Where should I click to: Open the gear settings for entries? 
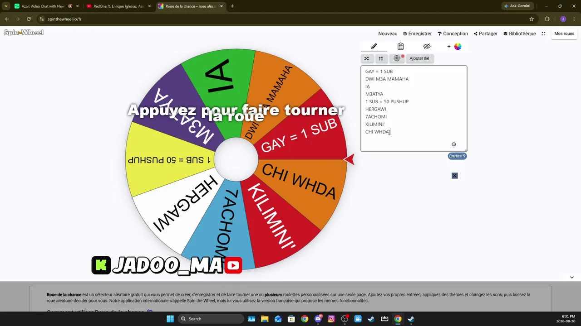[x=397, y=58]
